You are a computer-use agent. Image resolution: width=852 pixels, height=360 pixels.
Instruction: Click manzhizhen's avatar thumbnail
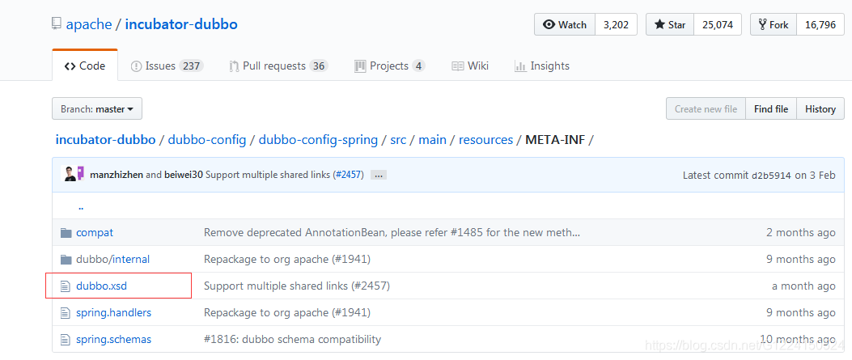(x=70, y=174)
